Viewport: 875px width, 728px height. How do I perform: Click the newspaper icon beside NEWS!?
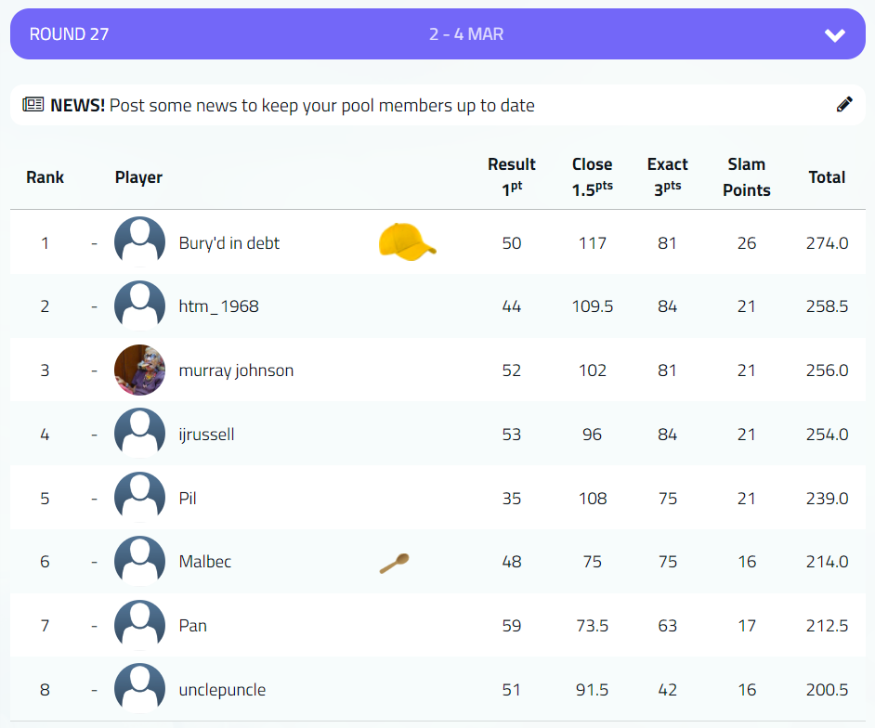33,105
